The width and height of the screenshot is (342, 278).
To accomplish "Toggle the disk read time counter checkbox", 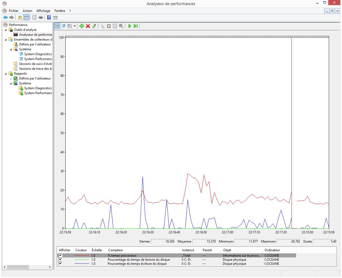I will 60,259.
